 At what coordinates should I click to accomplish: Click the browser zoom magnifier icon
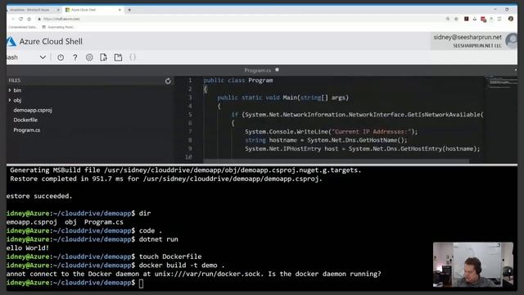pos(448,19)
